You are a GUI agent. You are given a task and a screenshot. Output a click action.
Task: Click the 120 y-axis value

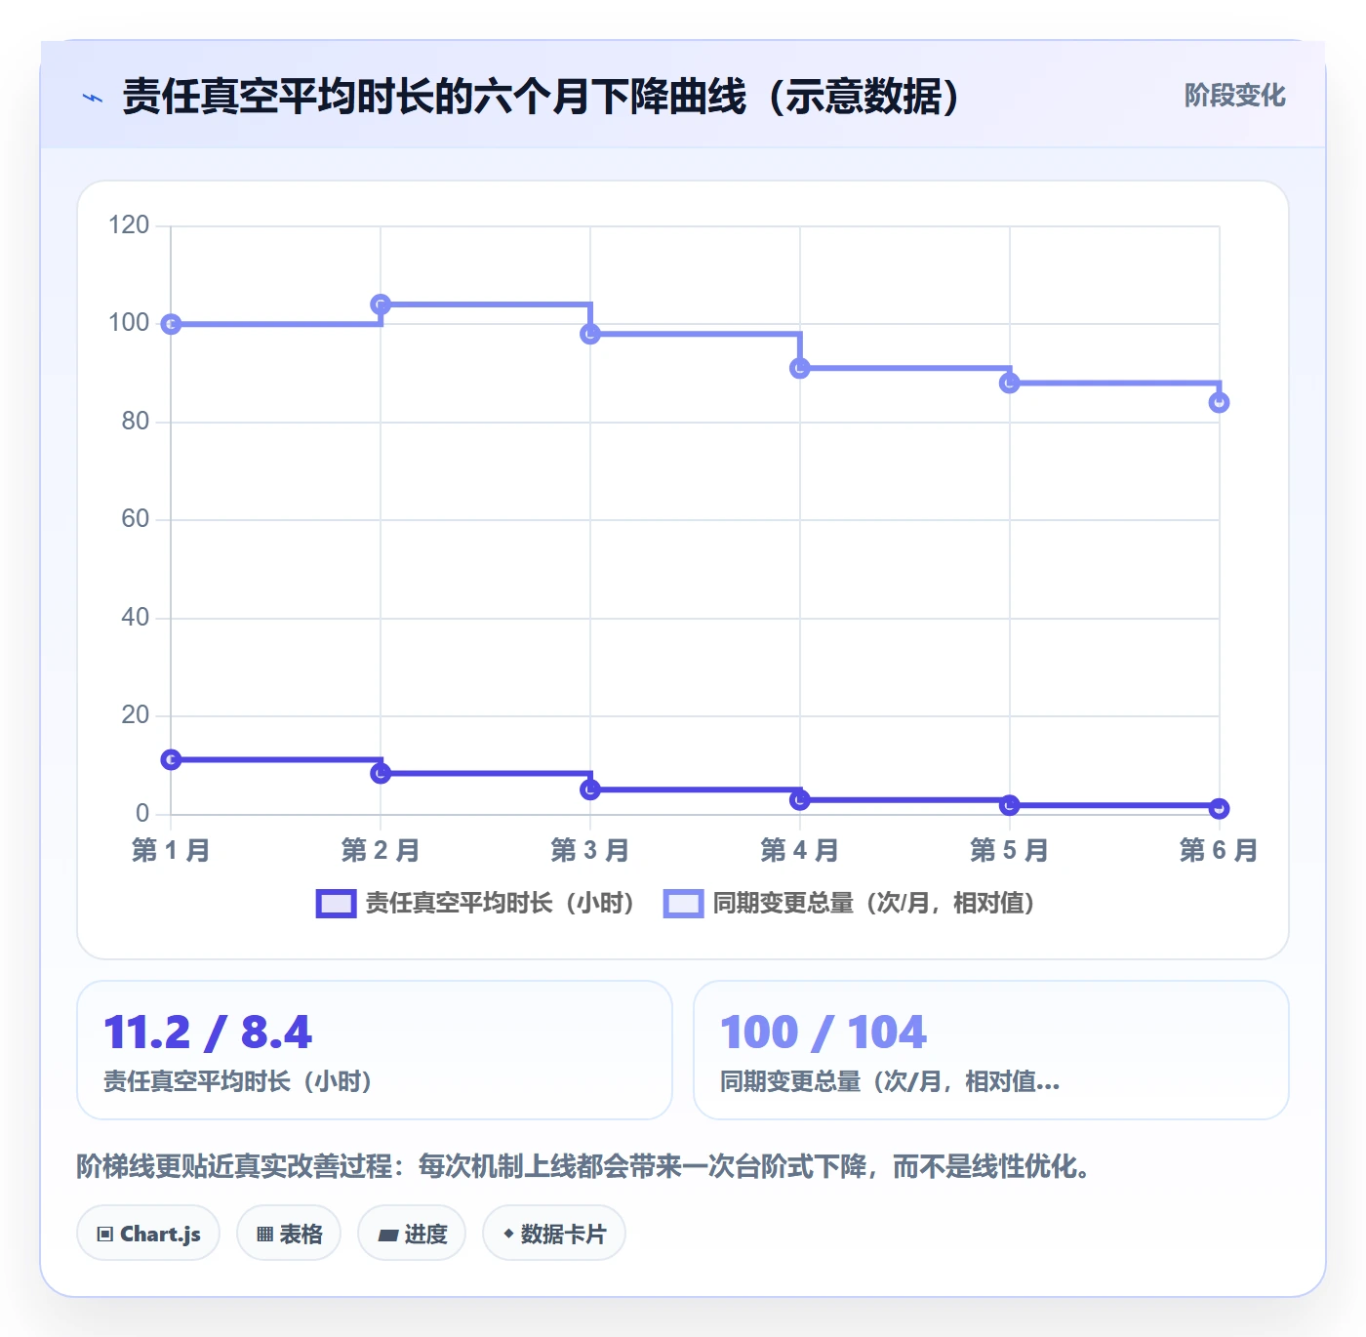point(129,225)
